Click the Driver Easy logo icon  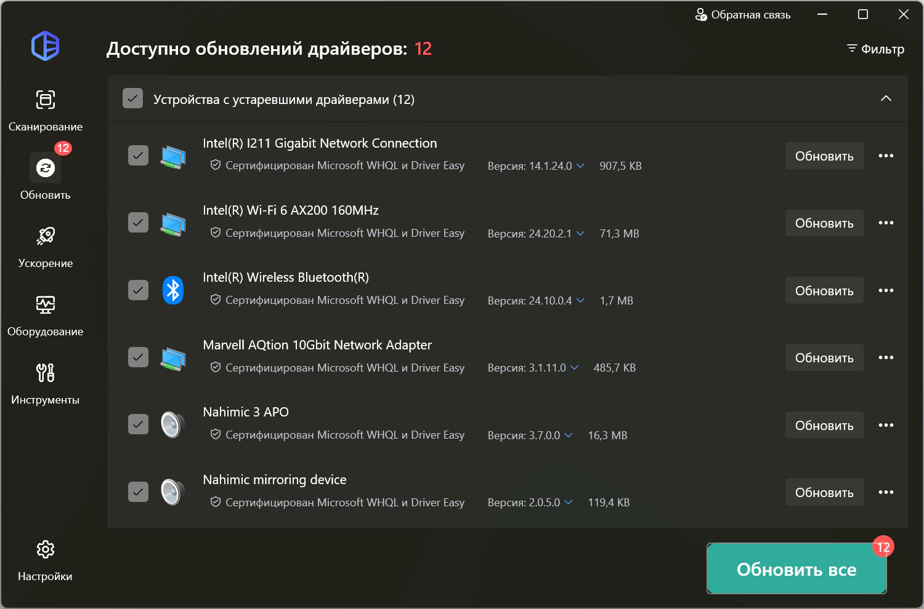(45, 46)
